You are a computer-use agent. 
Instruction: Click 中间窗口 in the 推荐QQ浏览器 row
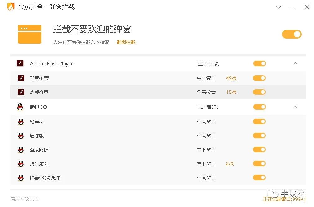(x=206, y=177)
